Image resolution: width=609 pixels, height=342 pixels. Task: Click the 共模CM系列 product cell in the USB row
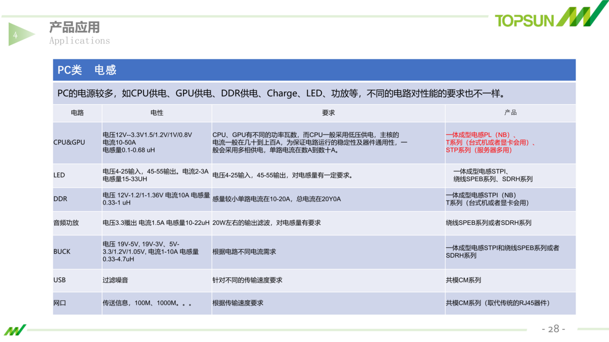(x=463, y=280)
